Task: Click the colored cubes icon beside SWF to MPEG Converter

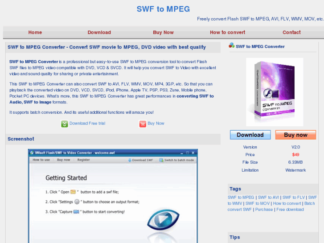Action: tap(231, 45)
